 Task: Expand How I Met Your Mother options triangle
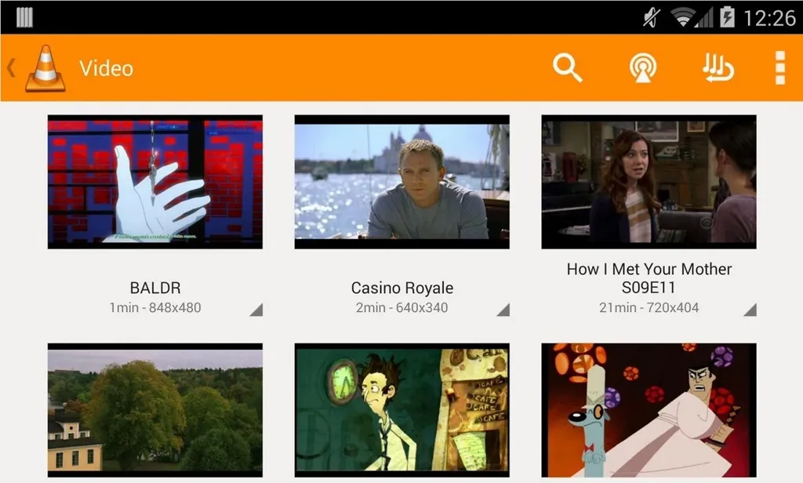click(x=750, y=310)
